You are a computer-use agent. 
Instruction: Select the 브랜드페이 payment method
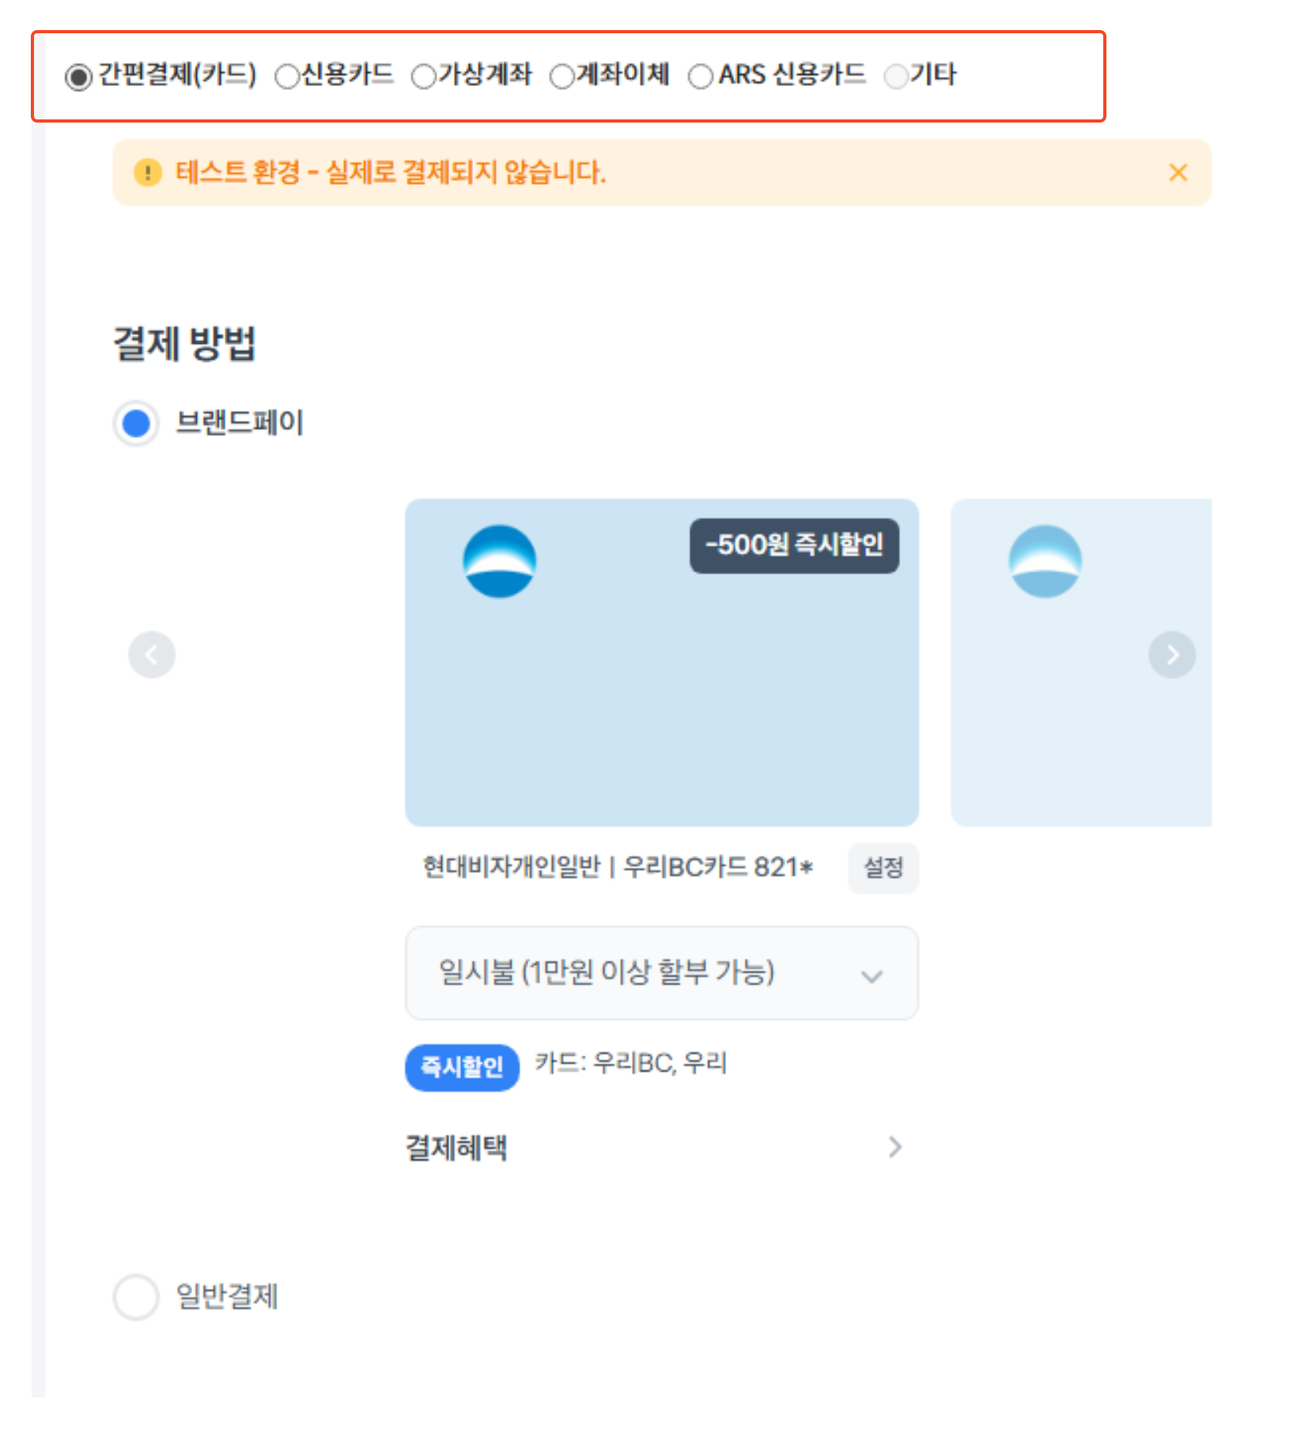tap(136, 423)
